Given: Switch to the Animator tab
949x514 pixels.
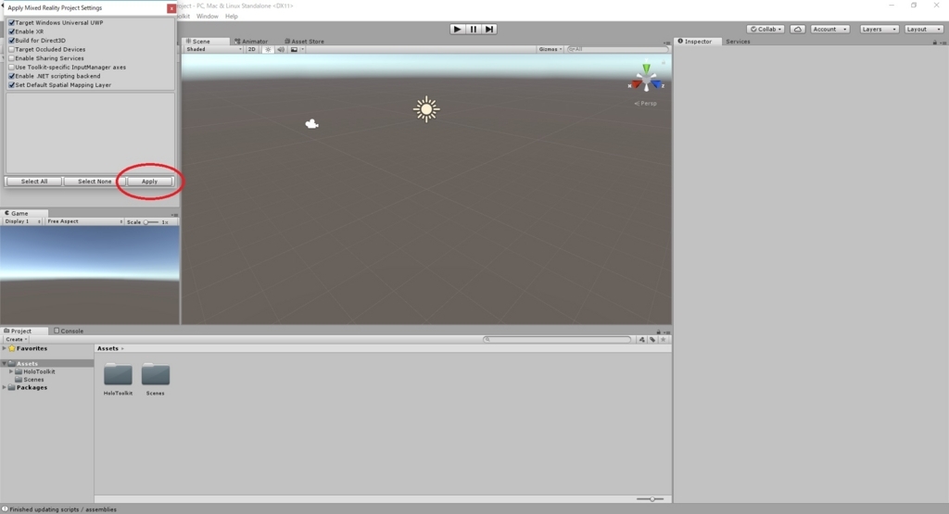Looking at the screenshot, I should 251,42.
